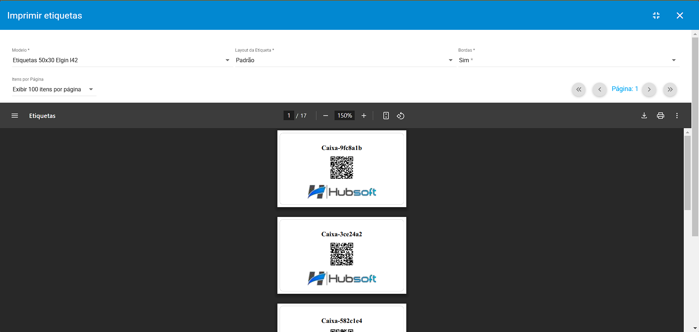Click the dialog outer scrollbar thumb
This screenshot has height=332, width=699.
[695, 137]
